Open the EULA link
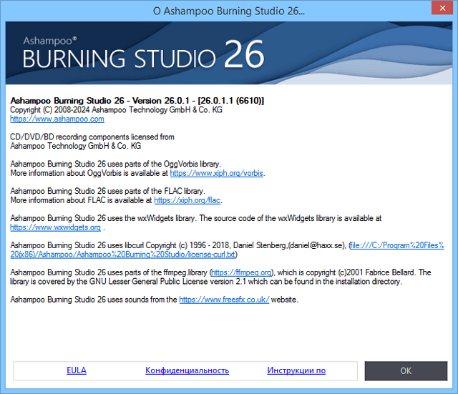458x394 pixels. (x=77, y=370)
